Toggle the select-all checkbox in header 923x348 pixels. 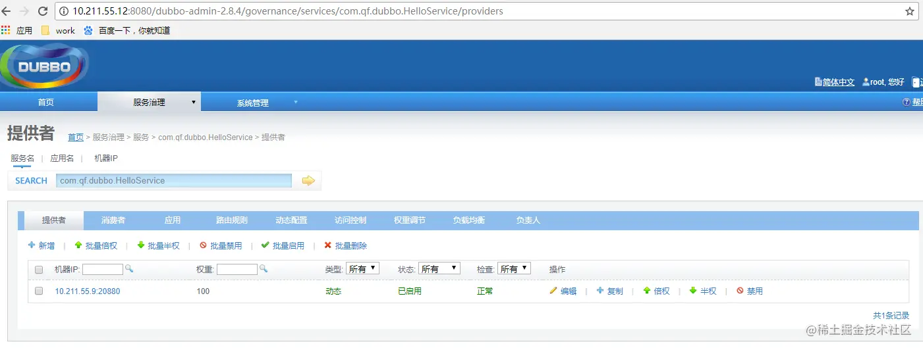(x=39, y=270)
